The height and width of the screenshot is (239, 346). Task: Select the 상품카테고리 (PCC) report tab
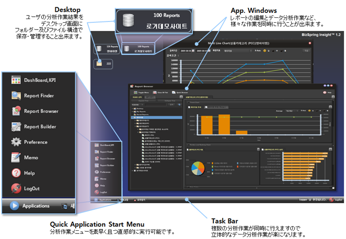tap(198, 97)
